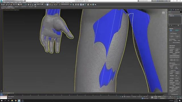182x102 pixels.
Task: Open the Curve Editor from toolbar
Action: pos(83,5)
